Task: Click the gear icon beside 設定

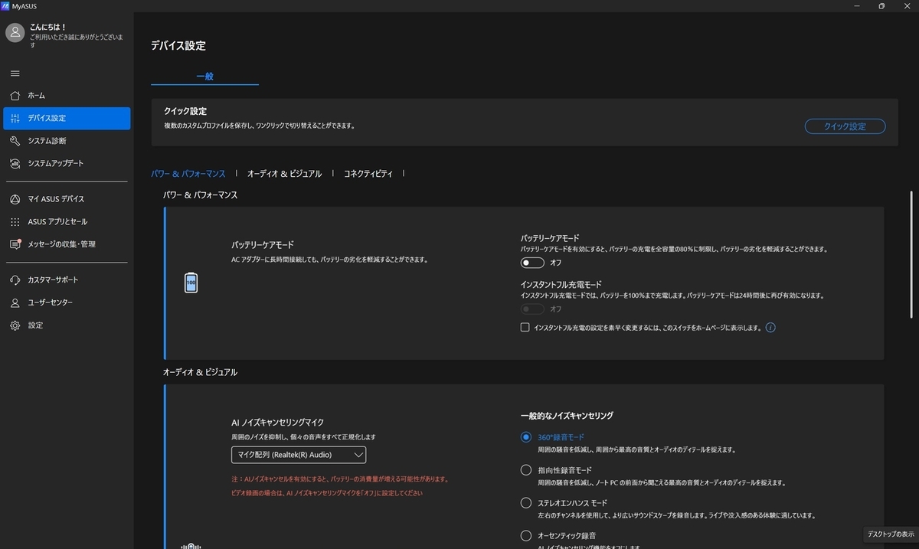Action: tap(15, 325)
